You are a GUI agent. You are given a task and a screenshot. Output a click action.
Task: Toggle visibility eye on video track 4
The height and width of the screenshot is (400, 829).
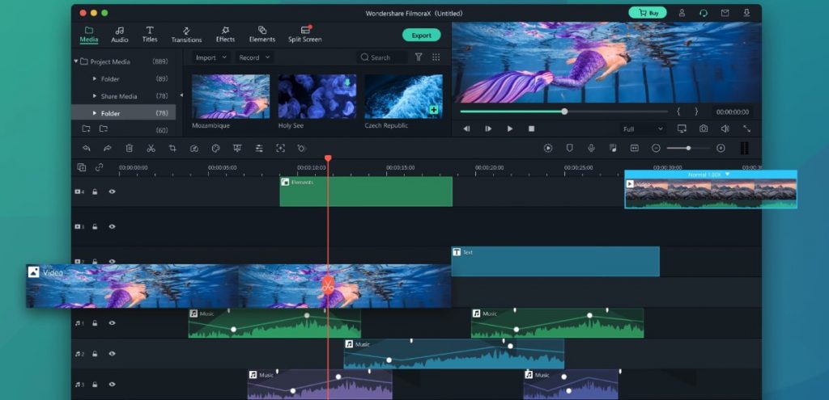[112, 192]
